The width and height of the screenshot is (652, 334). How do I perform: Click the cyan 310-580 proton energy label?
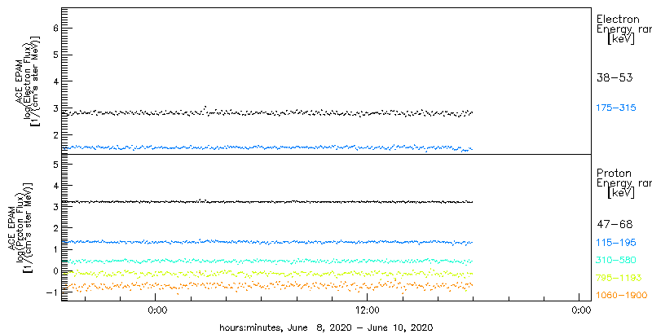pyautogui.click(x=616, y=261)
